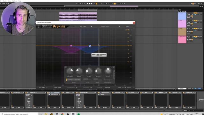Click the Knee slider

pos(98,80)
